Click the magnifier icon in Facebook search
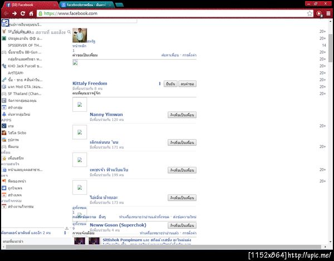334x261 pixels. (69, 32)
